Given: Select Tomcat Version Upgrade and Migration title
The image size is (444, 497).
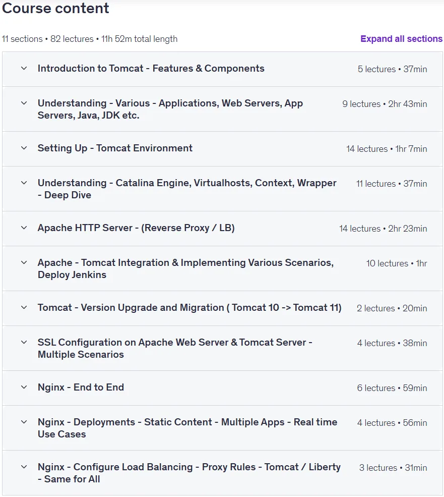Looking at the screenshot, I should coord(189,308).
